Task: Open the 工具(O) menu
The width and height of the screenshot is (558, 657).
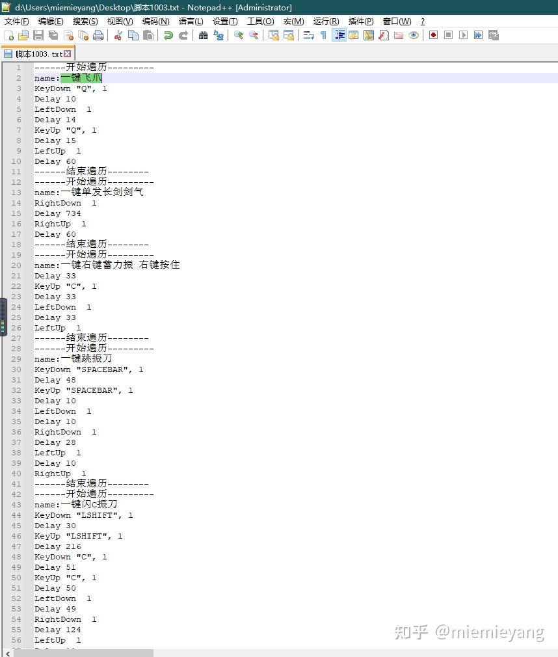Action: (x=261, y=21)
